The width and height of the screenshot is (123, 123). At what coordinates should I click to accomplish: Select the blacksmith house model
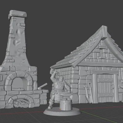pos(87,65)
